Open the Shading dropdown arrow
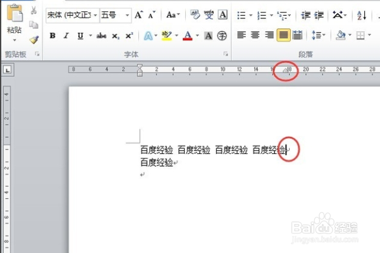 pyautogui.click(x=350, y=35)
